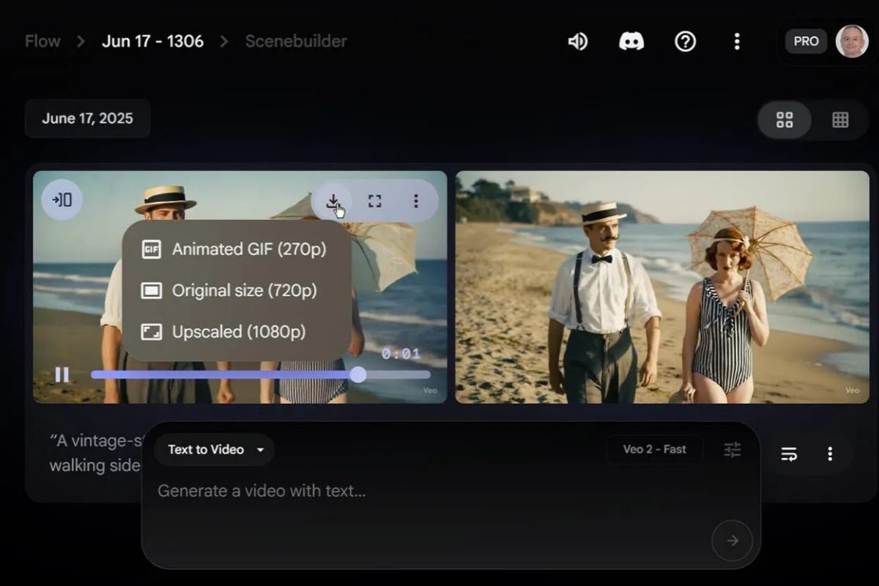Switch to compact small-grid view

(840, 120)
